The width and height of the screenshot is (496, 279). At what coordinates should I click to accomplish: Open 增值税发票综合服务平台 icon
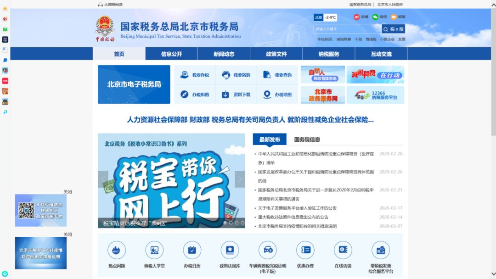(x=381, y=250)
